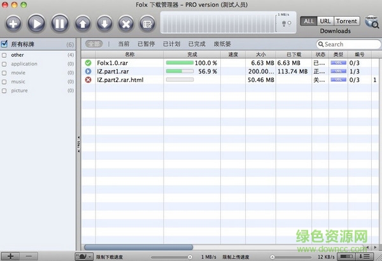Click the scrollbar right arrow under the list

pyautogui.click(x=376, y=248)
